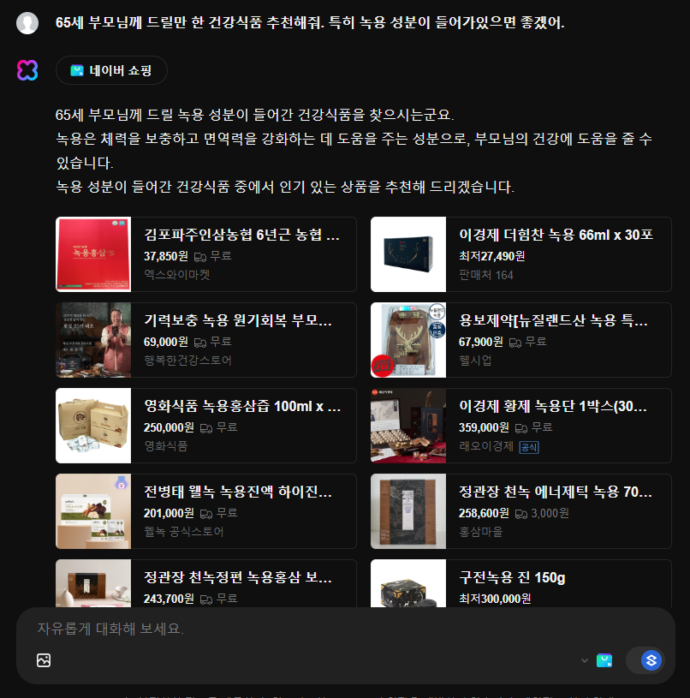
Task: Open 용보제약 뉴질랜드산 녹용 product title
Action: coord(553,320)
